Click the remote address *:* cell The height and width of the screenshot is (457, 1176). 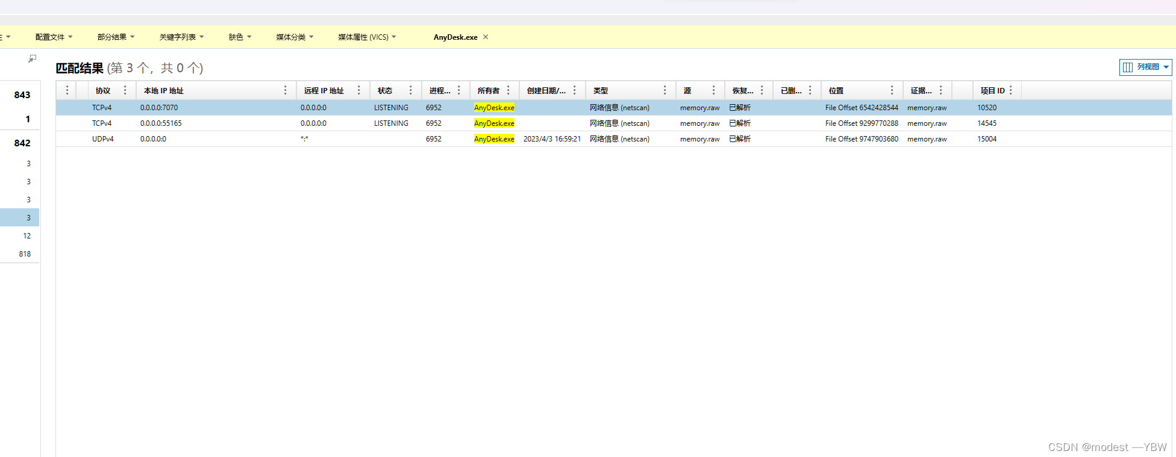304,139
